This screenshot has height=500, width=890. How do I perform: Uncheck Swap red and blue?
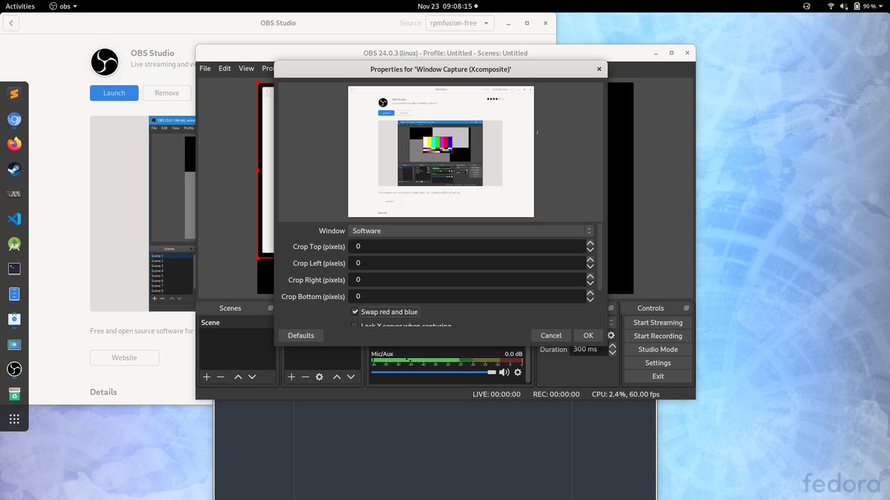click(355, 312)
